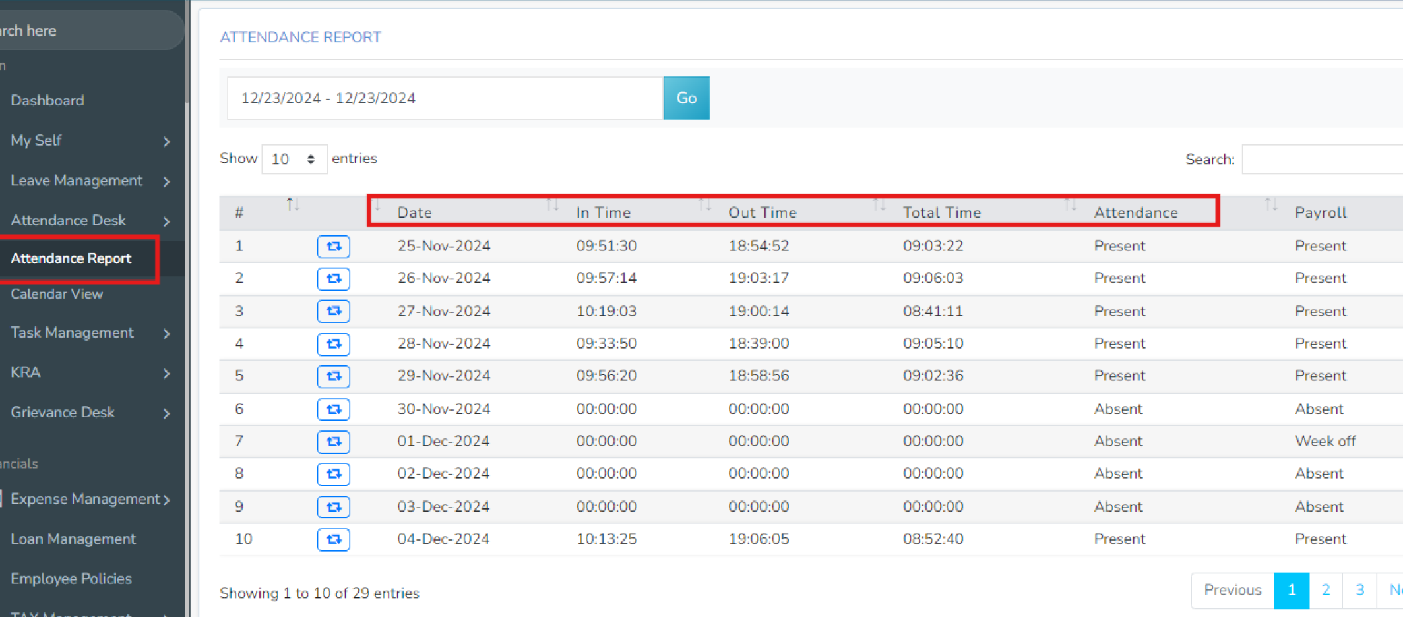
Task: Click the refresh icon for 29-Nov-2024 row
Action: [333, 376]
